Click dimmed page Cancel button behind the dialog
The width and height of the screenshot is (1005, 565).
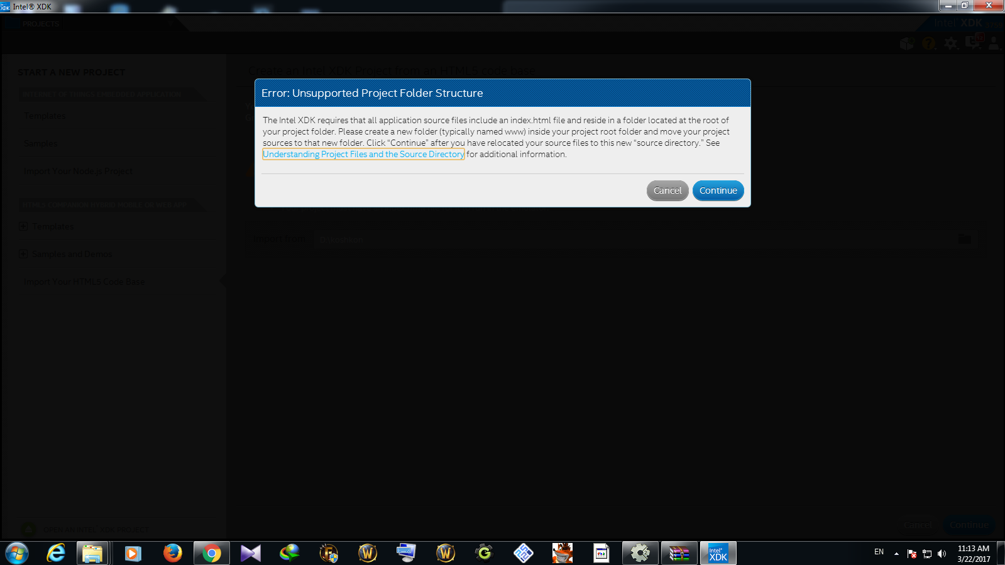[918, 525]
